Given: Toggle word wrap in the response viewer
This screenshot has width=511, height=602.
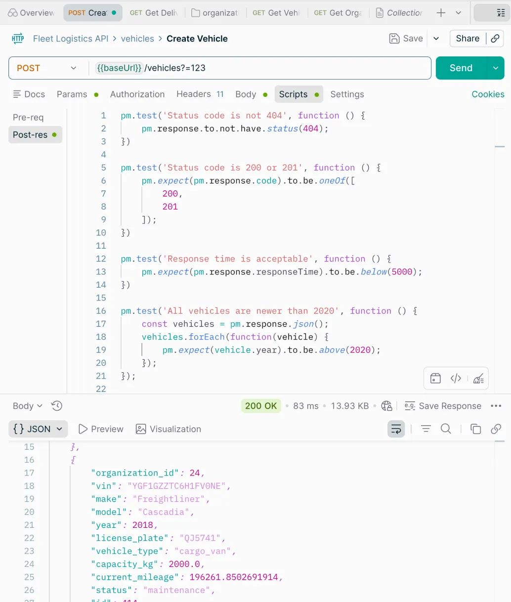Looking at the screenshot, I should pyautogui.click(x=396, y=429).
